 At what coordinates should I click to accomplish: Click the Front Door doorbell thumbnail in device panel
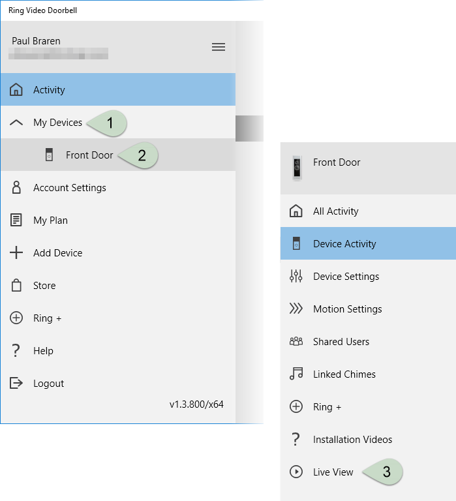click(x=297, y=168)
